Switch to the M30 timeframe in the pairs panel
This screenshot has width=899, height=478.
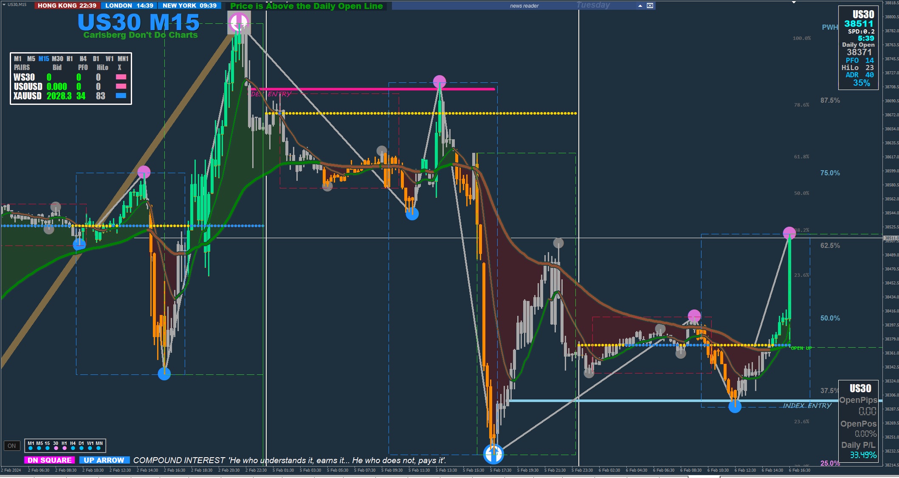point(57,59)
